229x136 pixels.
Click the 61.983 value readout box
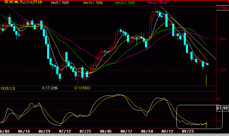point(223,108)
